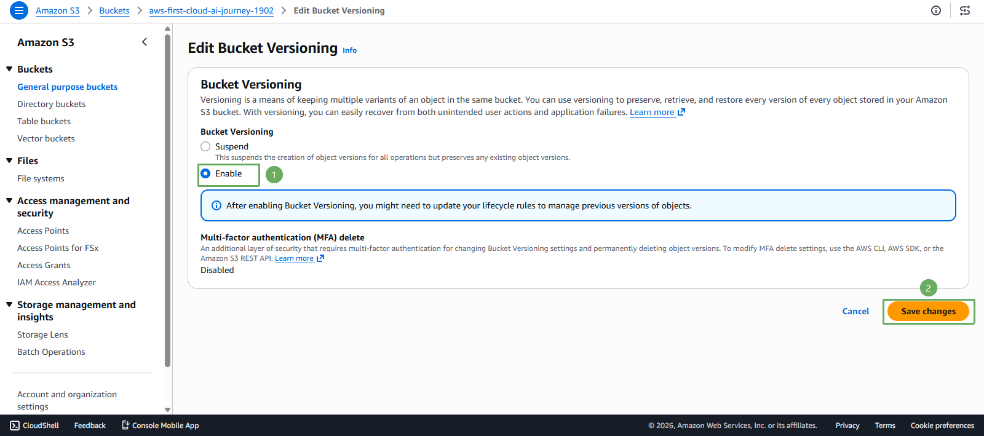Open Directory buckets
This screenshot has width=984, height=436.
(52, 104)
